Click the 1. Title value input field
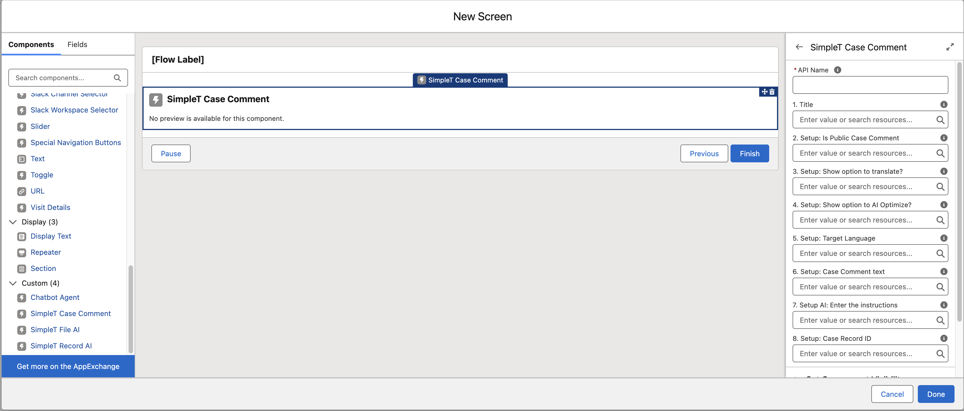Viewport: 964px width, 411px height. (870, 120)
